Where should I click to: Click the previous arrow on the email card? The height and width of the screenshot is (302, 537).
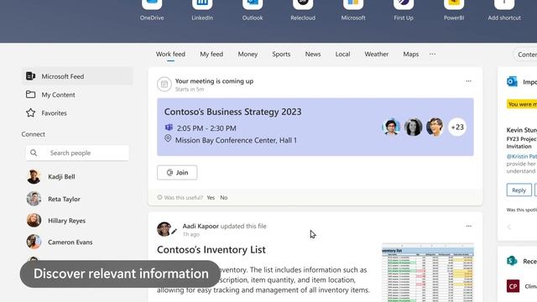click(x=509, y=226)
